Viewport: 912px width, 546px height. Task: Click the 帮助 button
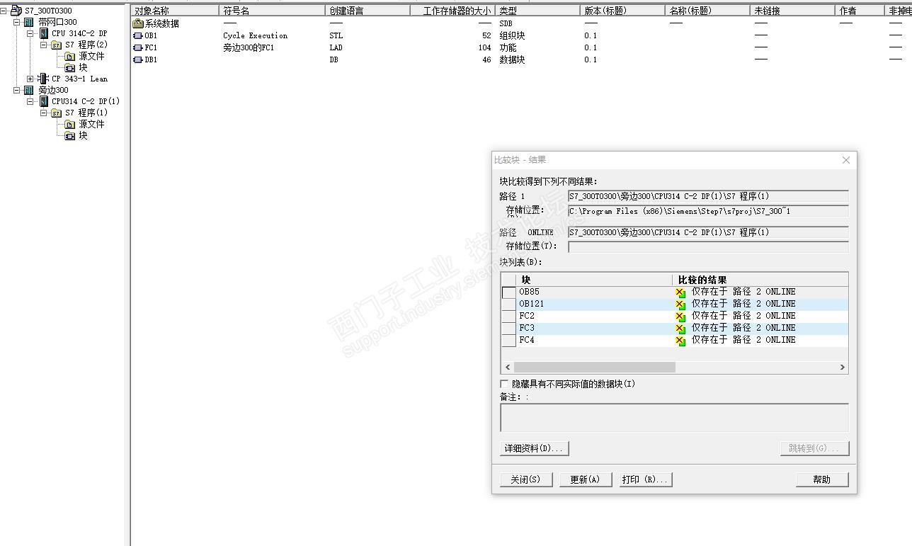(x=822, y=479)
